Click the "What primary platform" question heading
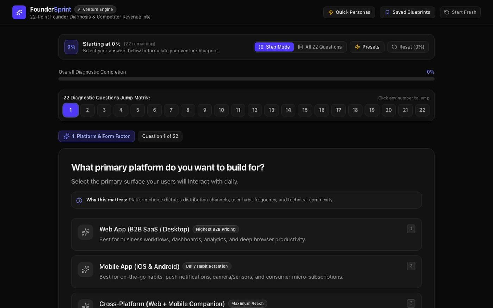This screenshot has width=493, height=308. (168, 168)
